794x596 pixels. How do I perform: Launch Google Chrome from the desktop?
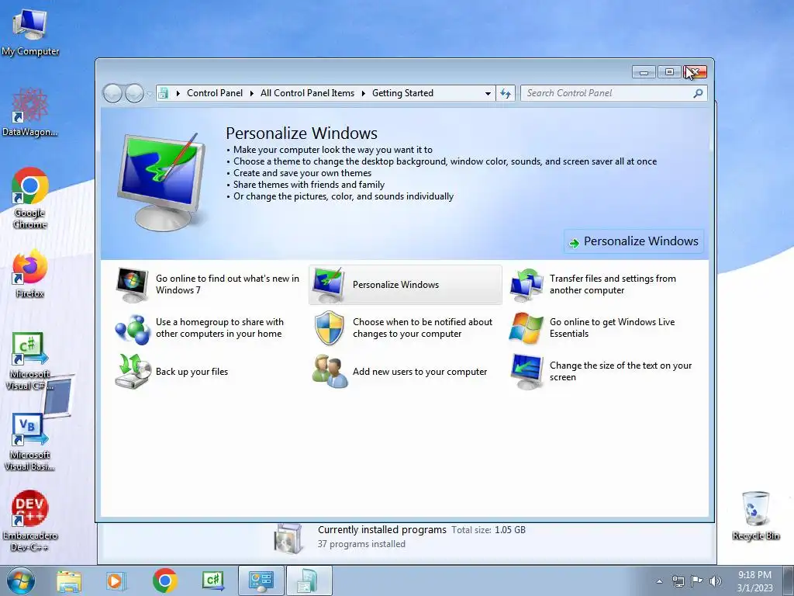click(x=30, y=198)
